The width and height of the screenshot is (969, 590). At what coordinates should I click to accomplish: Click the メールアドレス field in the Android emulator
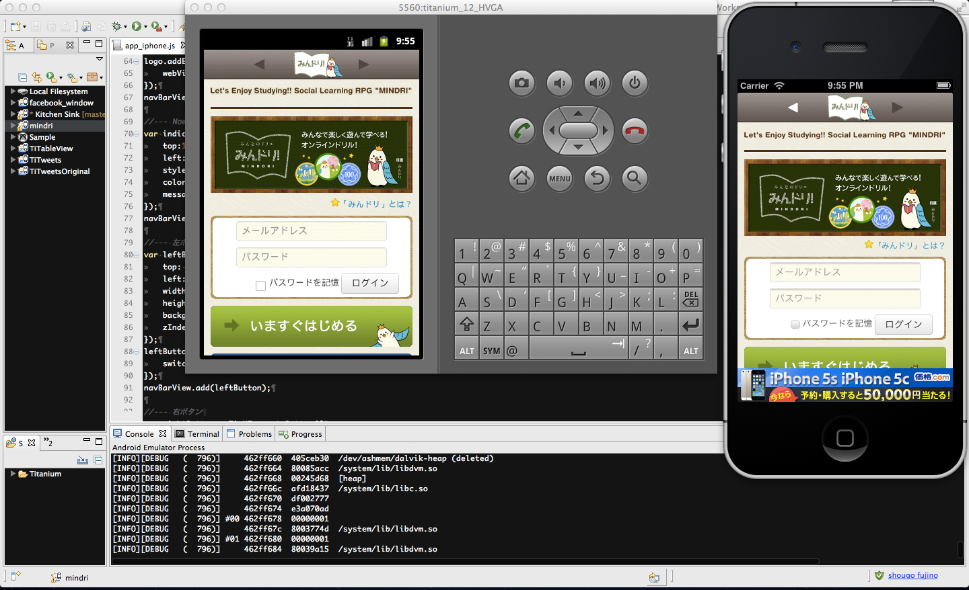312,231
